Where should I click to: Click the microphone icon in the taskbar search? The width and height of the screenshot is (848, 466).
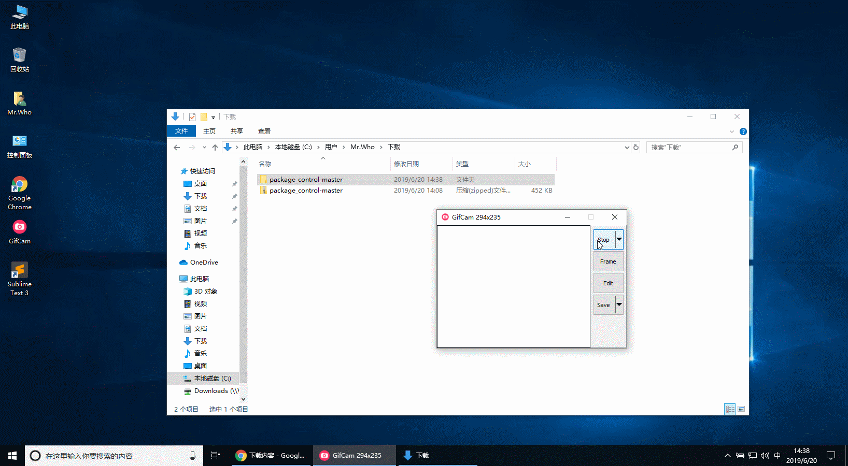192,456
